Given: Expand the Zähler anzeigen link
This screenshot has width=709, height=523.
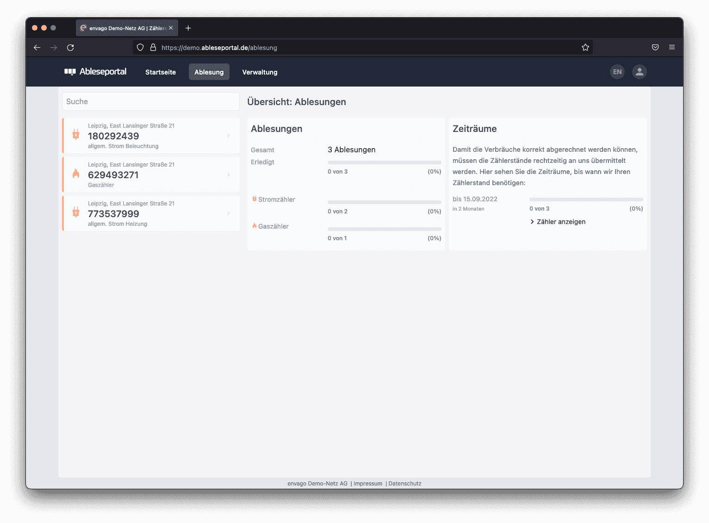Looking at the screenshot, I should click(558, 222).
